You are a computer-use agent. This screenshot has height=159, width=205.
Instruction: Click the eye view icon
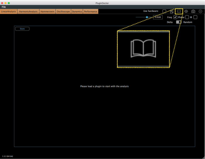(x=186, y=11)
